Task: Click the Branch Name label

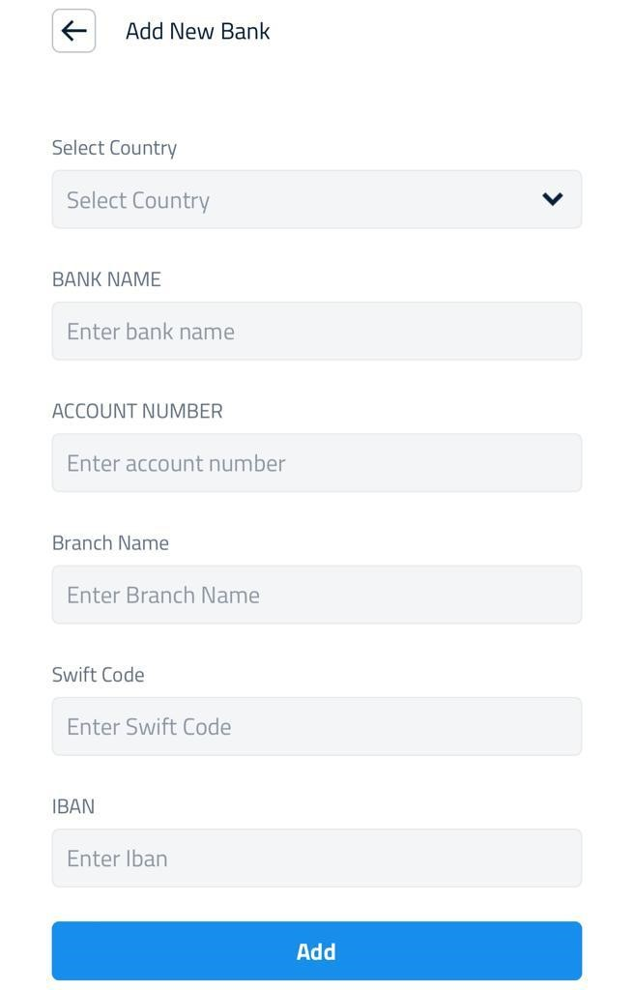Action: pyautogui.click(x=110, y=543)
